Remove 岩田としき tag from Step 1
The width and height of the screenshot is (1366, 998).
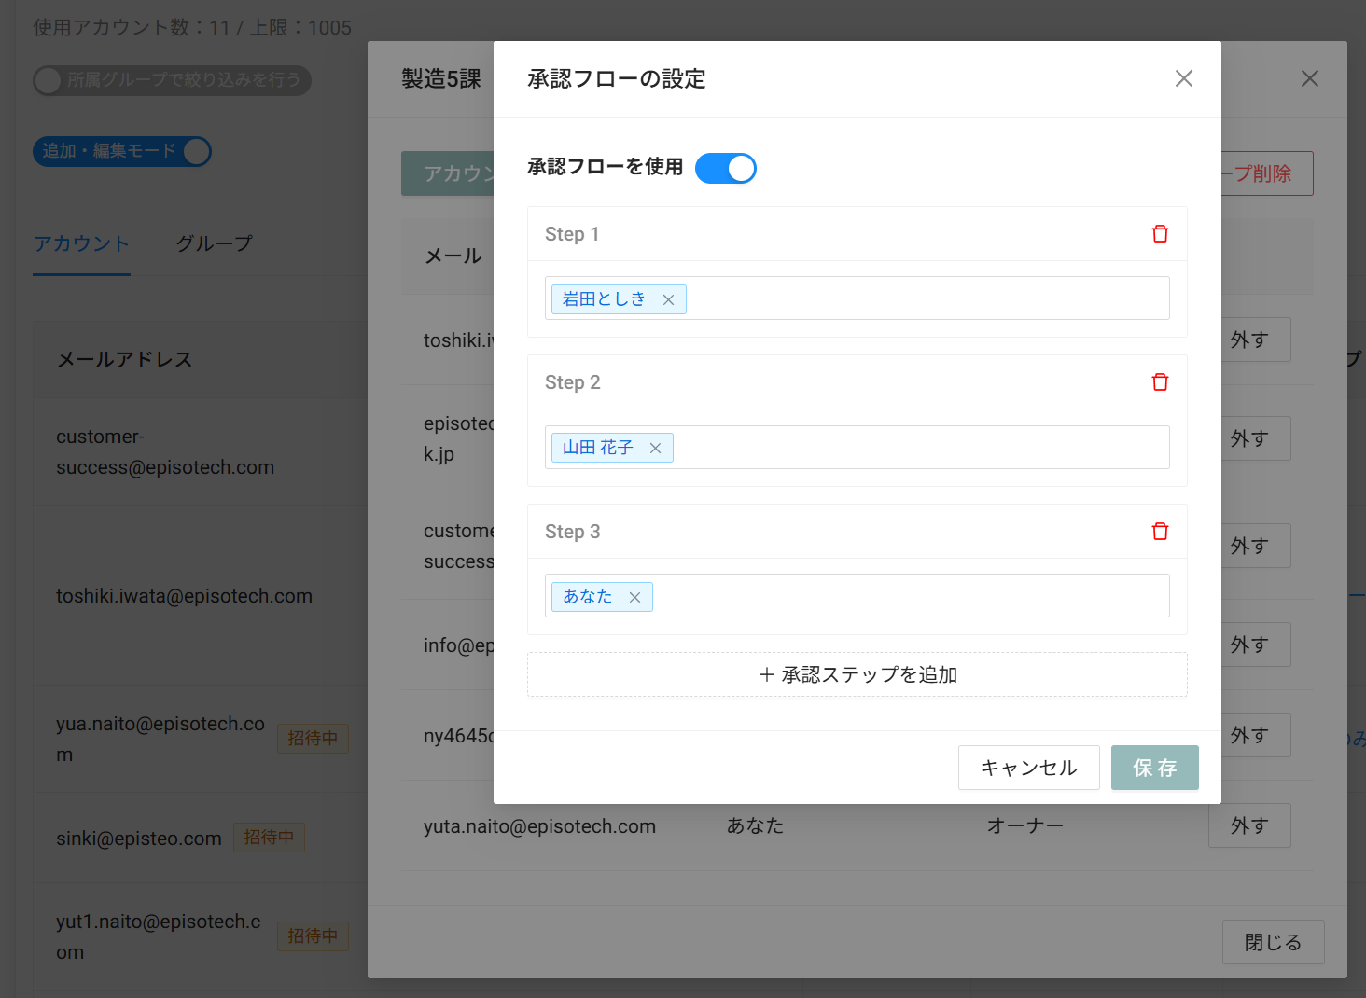point(668,300)
